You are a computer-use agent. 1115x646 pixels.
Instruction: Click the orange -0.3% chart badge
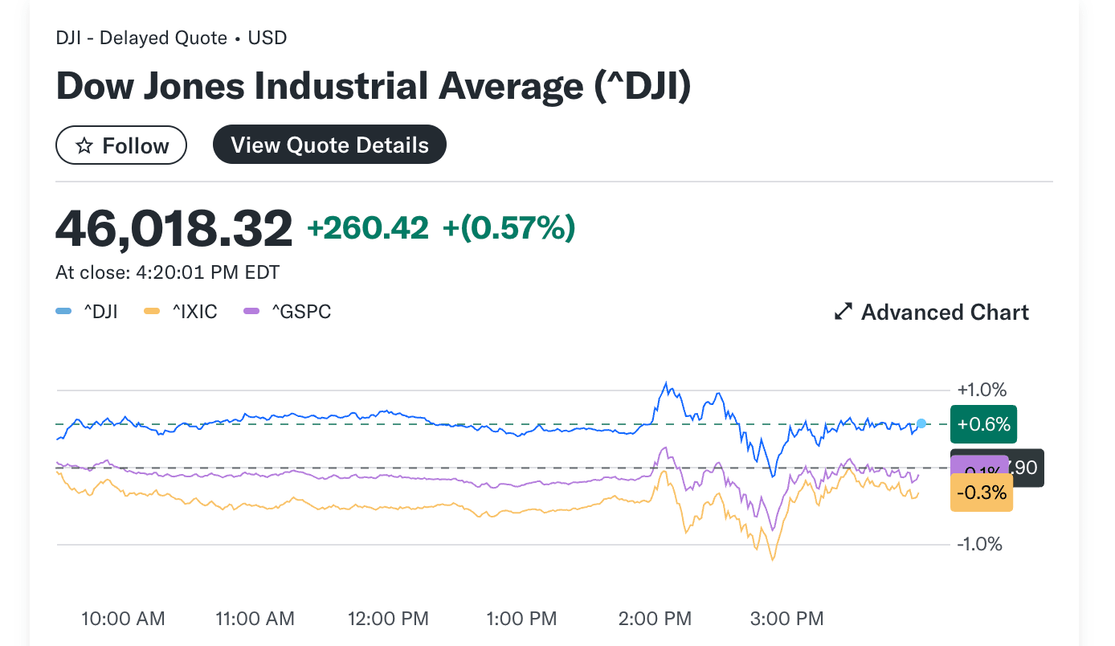(x=981, y=493)
